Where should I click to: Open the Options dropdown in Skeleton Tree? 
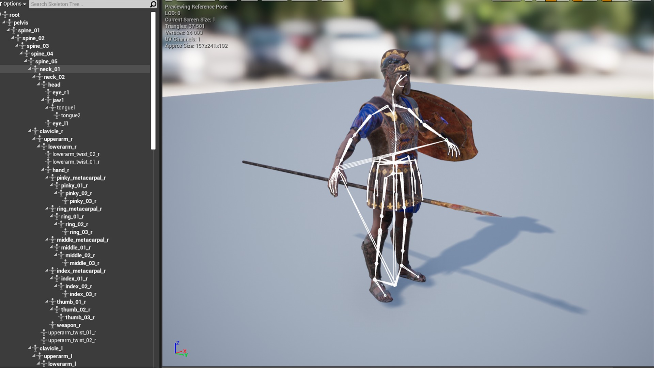[x=14, y=4]
